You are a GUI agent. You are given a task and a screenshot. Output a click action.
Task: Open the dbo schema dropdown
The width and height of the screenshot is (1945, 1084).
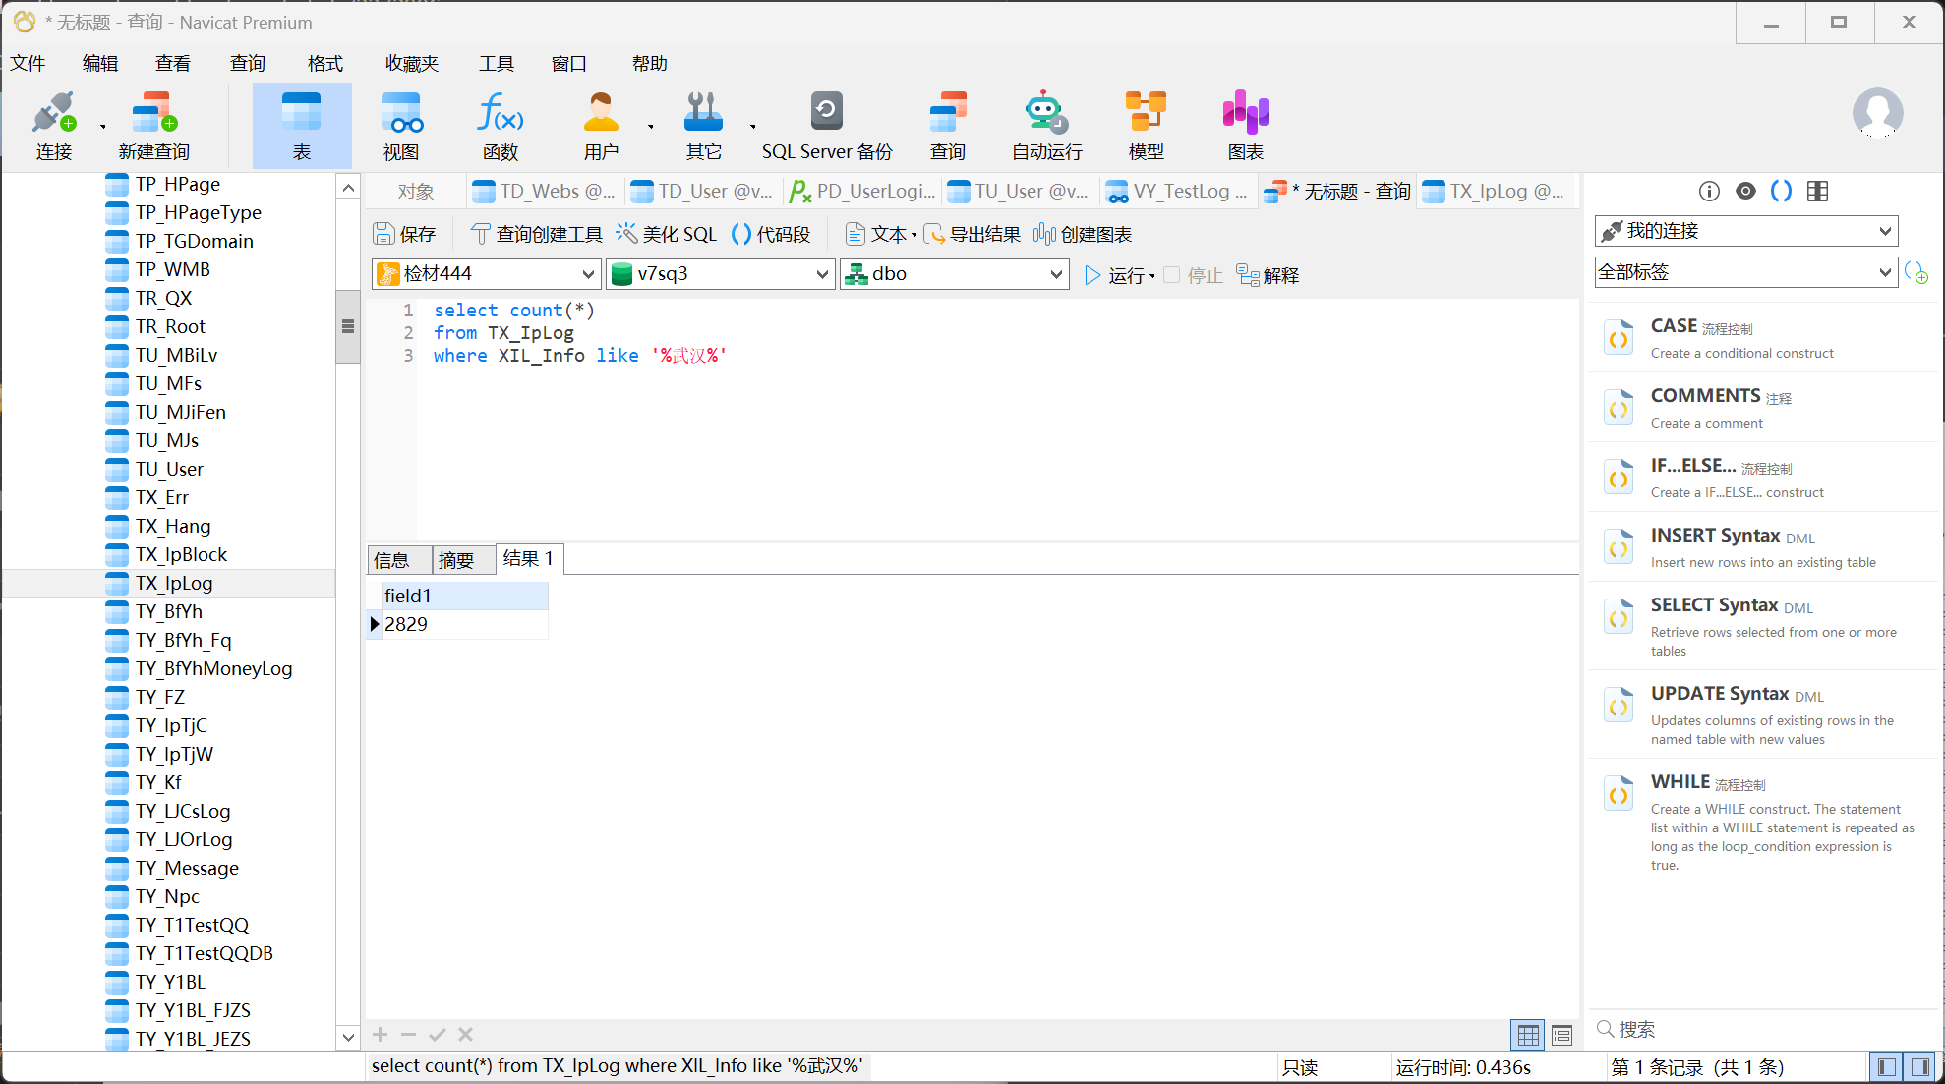pos(955,274)
